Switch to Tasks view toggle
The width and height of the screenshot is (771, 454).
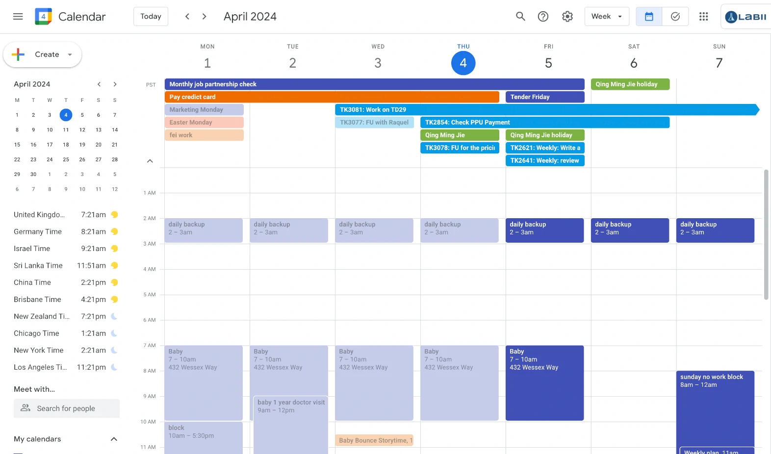pos(675,17)
